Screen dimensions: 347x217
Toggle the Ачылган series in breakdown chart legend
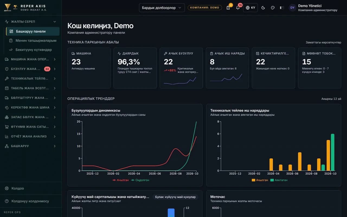[x=121, y=180]
